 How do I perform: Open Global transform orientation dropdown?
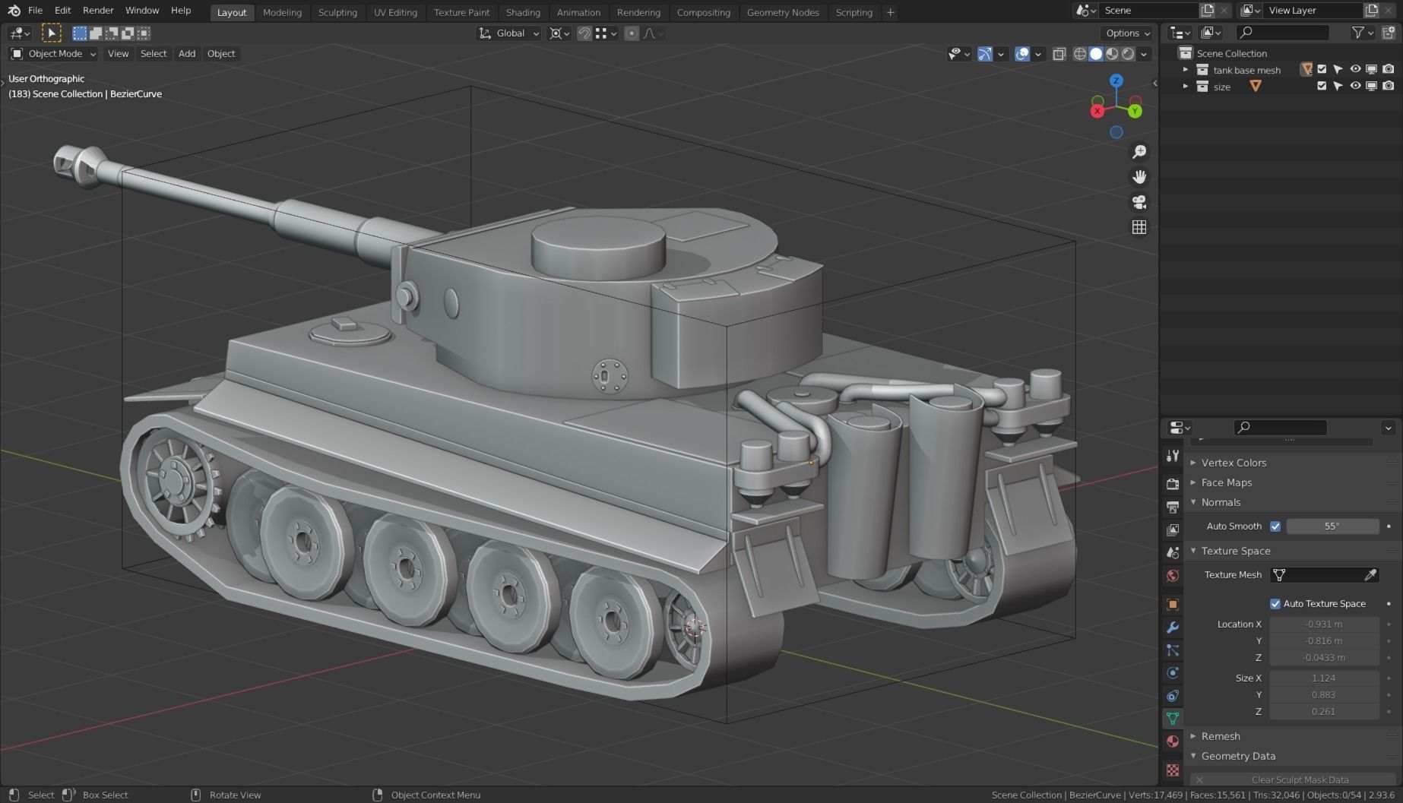(x=508, y=33)
